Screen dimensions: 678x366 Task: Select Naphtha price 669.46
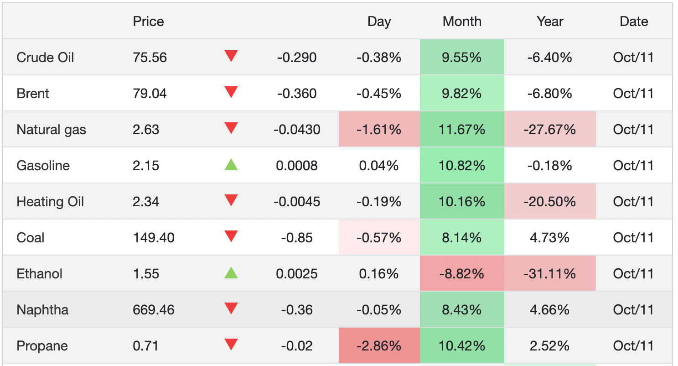click(x=154, y=309)
